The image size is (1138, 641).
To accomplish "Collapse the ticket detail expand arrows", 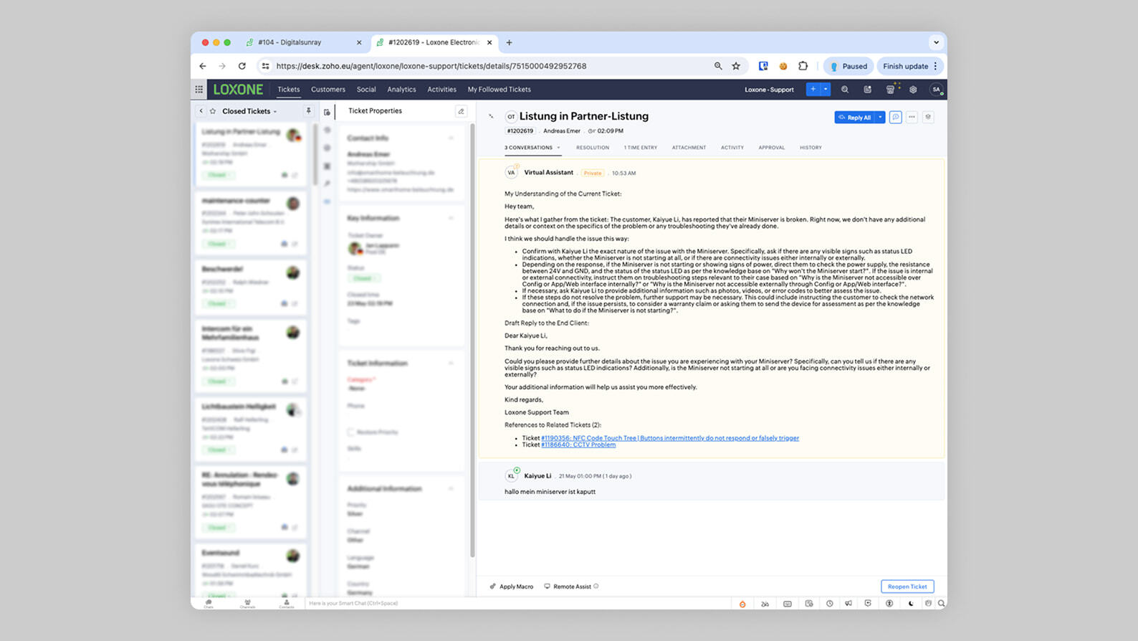I will click(x=491, y=116).
